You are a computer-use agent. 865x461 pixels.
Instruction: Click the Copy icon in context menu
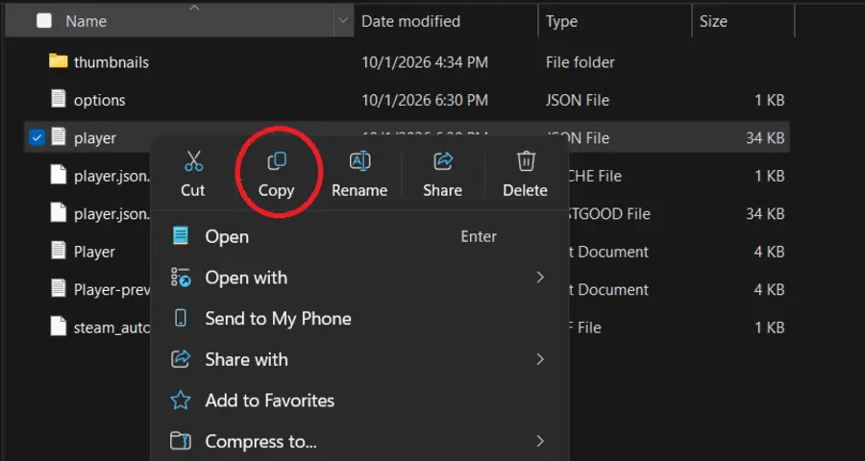coord(277,161)
